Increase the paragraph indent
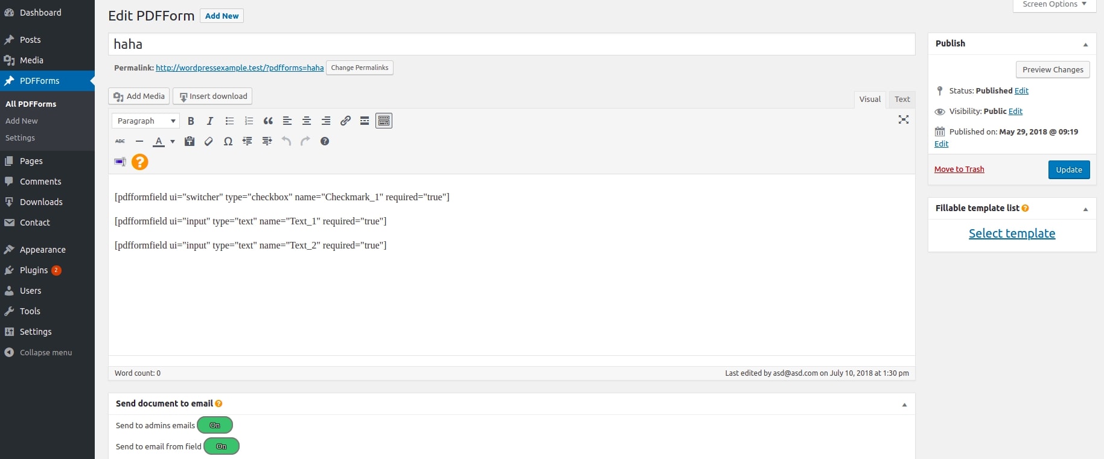 coord(267,141)
